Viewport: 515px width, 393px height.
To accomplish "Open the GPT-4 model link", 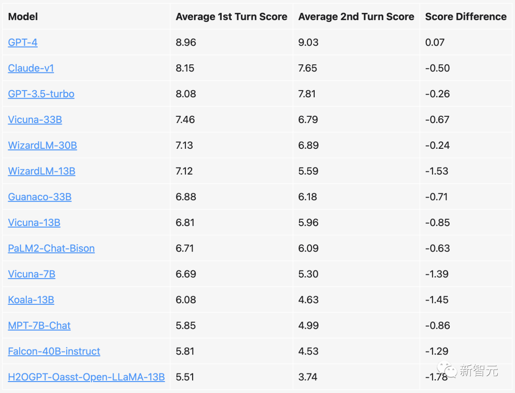I will (22, 42).
